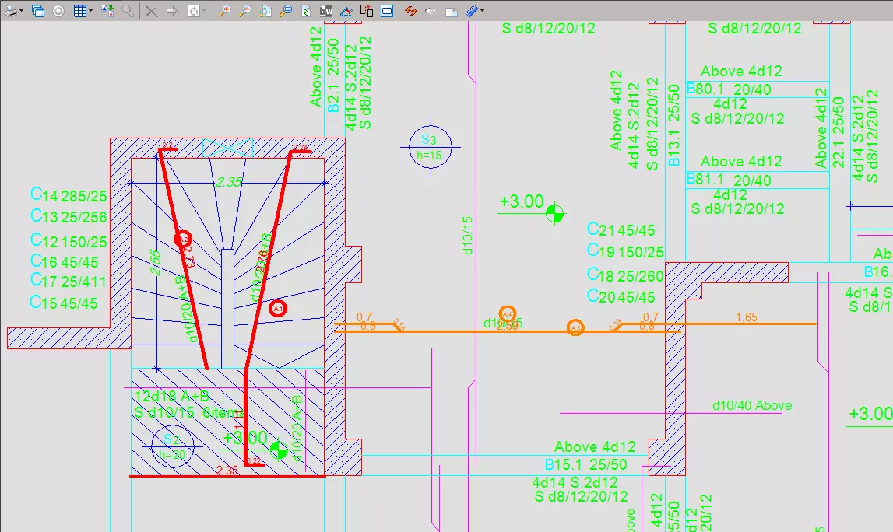Click column label C19 150/25
The width and height of the screenshot is (893, 532).
[x=625, y=251]
